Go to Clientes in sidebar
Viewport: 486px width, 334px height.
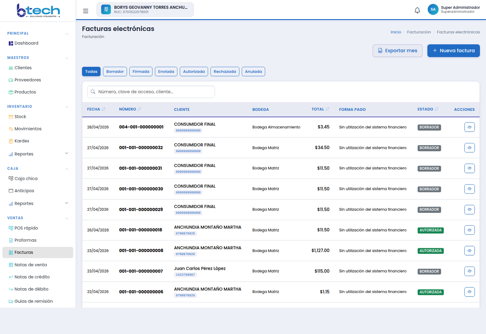23,68
